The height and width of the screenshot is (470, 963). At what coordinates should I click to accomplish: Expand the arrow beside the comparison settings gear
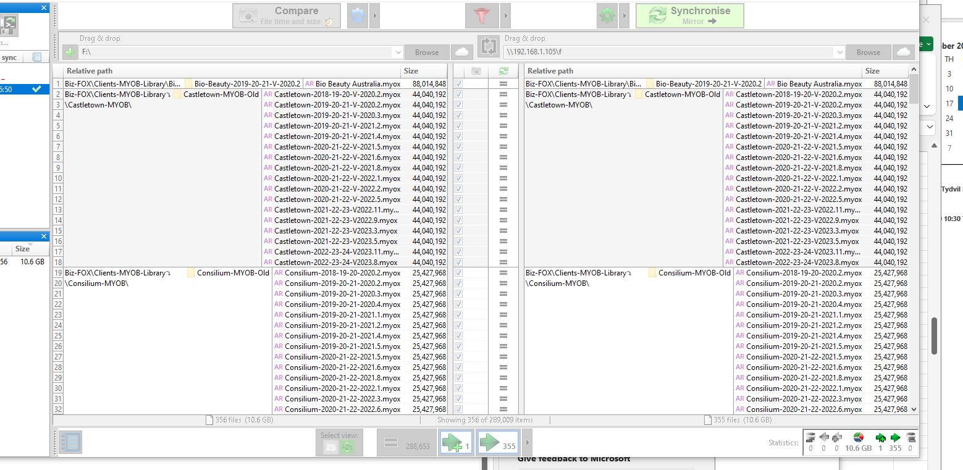[374, 16]
